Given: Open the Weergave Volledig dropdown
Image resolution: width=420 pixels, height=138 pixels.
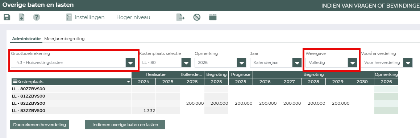Looking at the screenshot, I should pos(352,63).
